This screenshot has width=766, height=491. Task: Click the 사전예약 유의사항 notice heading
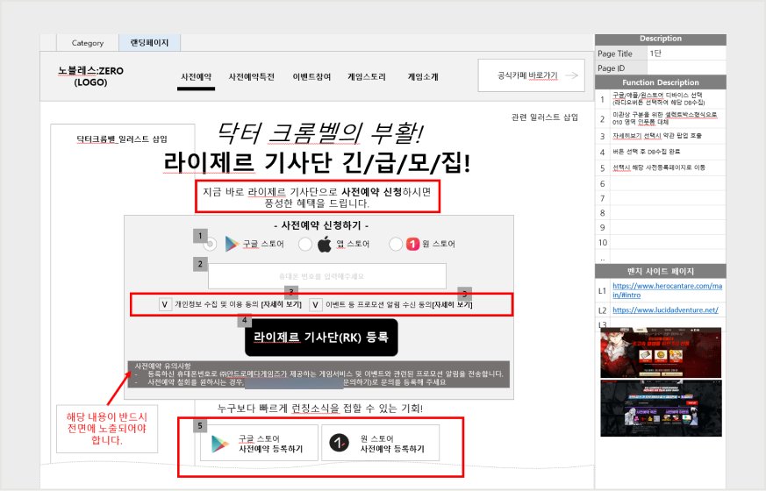pyautogui.click(x=162, y=365)
